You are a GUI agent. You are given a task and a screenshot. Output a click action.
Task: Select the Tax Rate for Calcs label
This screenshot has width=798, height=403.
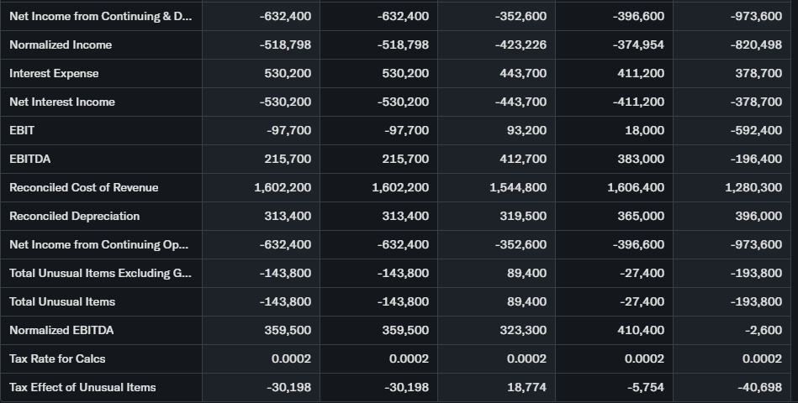pos(57,359)
